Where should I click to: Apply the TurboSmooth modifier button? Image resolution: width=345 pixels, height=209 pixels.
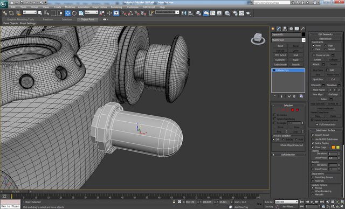click(280, 65)
